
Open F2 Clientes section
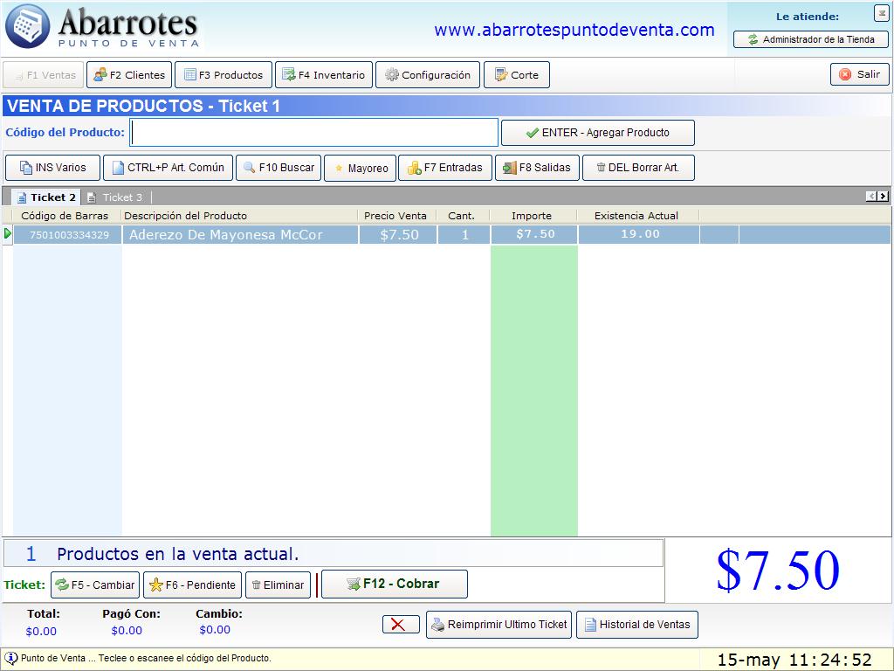click(128, 75)
